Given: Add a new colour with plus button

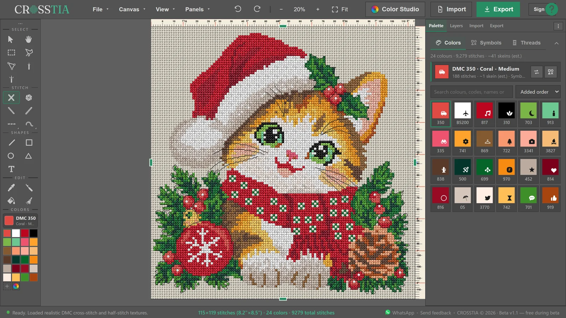Looking at the screenshot, I should pos(7,286).
